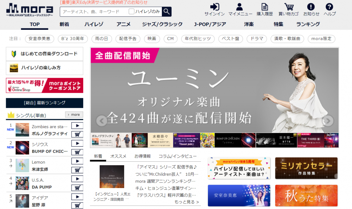Image resolution: width=352 pixels, height=209 pixels.
Task: Click the CM tag
Action: pos(170,39)
